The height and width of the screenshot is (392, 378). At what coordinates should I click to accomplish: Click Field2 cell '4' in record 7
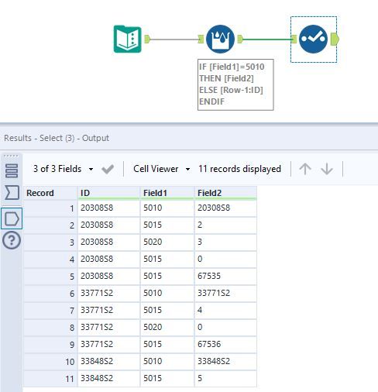(225, 311)
